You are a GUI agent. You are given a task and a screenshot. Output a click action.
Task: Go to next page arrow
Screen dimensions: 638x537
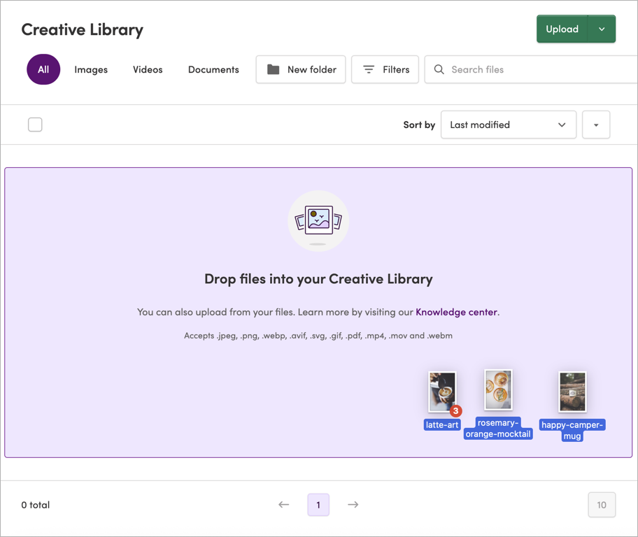click(353, 504)
